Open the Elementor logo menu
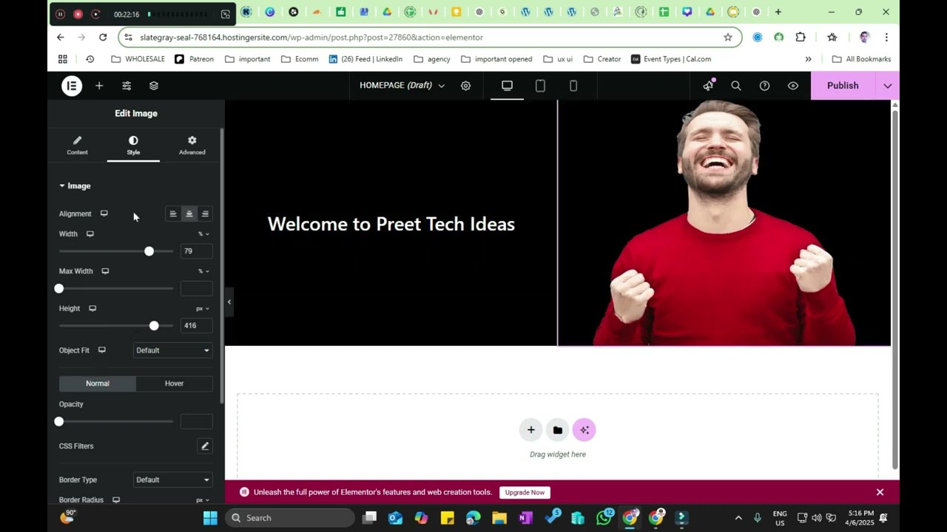947x532 pixels. tap(72, 86)
